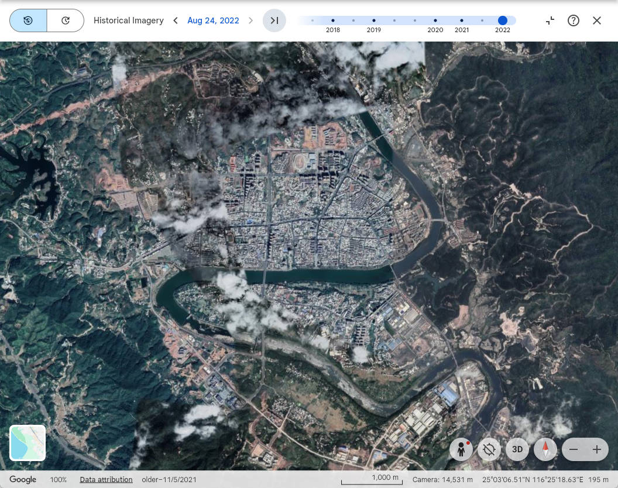Toggle the 3D view button
The width and height of the screenshot is (618, 488).
coord(517,449)
